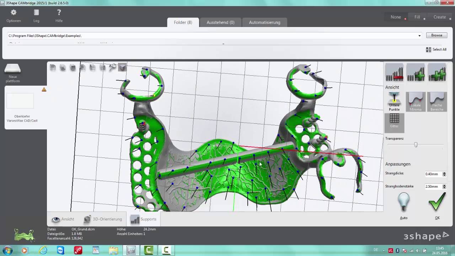This screenshot has height=256, width=455.
Task: Open the 3D-Orientierung mode tab
Action: coord(103,219)
